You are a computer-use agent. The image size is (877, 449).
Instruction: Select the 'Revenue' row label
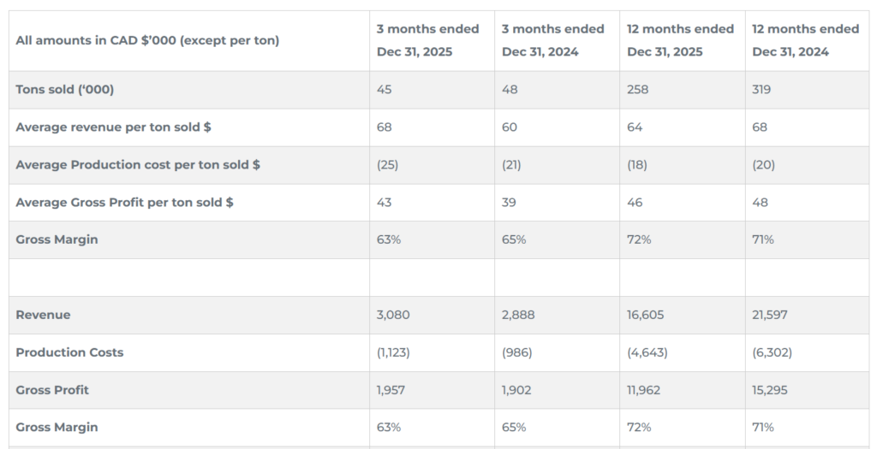pyautogui.click(x=44, y=315)
